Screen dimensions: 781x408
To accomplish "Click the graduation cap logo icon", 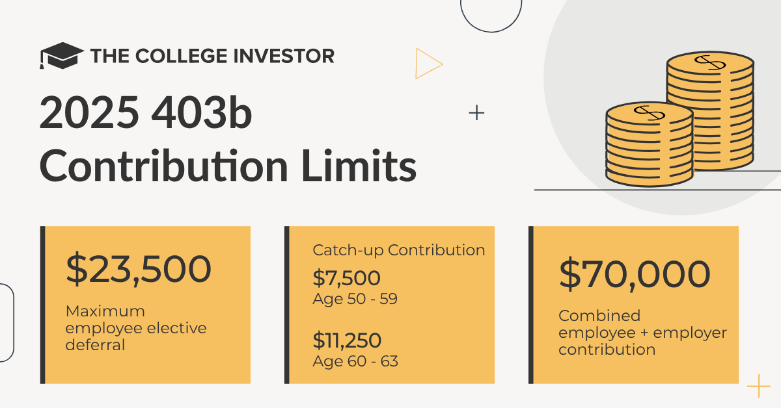I will pos(61,55).
